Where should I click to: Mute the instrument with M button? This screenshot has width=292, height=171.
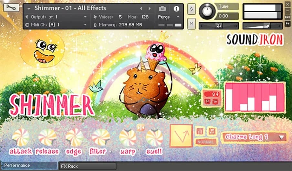tap(192, 24)
